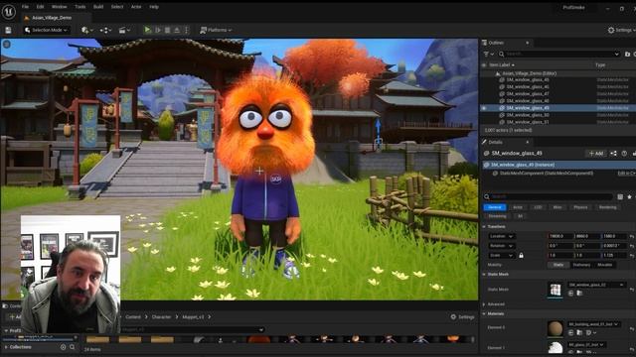This screenshot has width=636, height=357.
Task: Open the Platforms dropdown
Action: pyautogui.click(x=216, y=30)
